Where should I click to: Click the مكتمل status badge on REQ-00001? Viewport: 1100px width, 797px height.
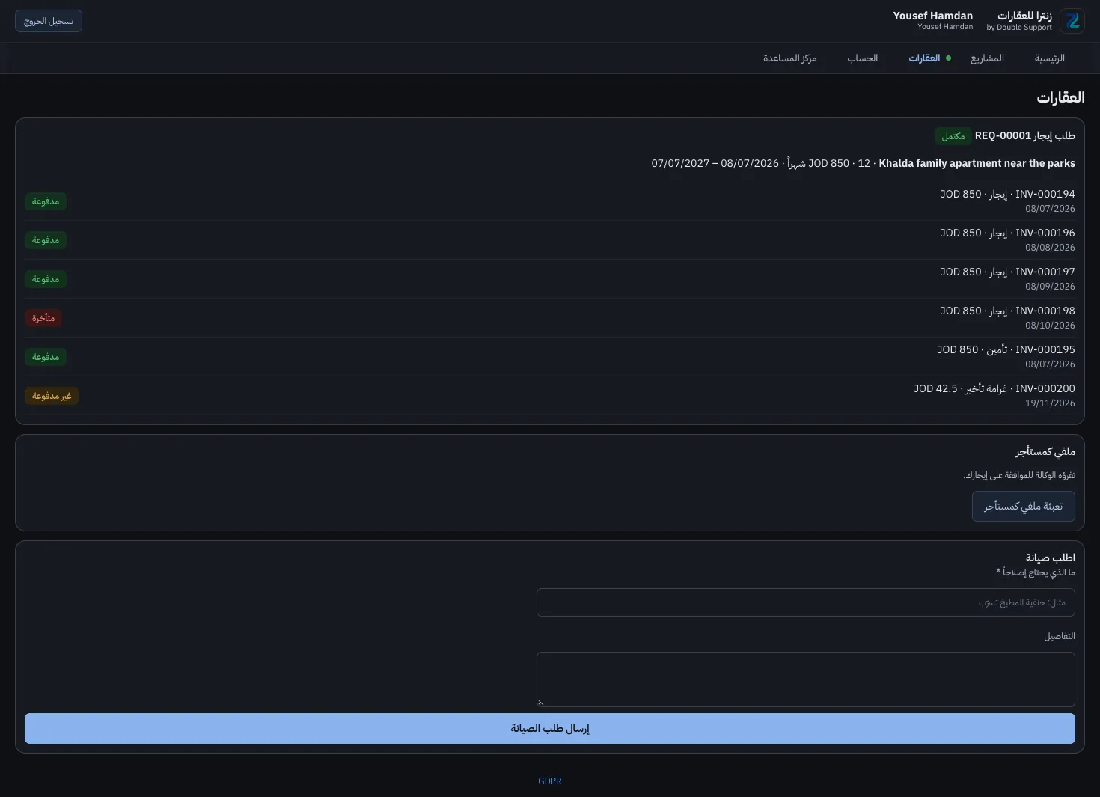click(953, 136)
